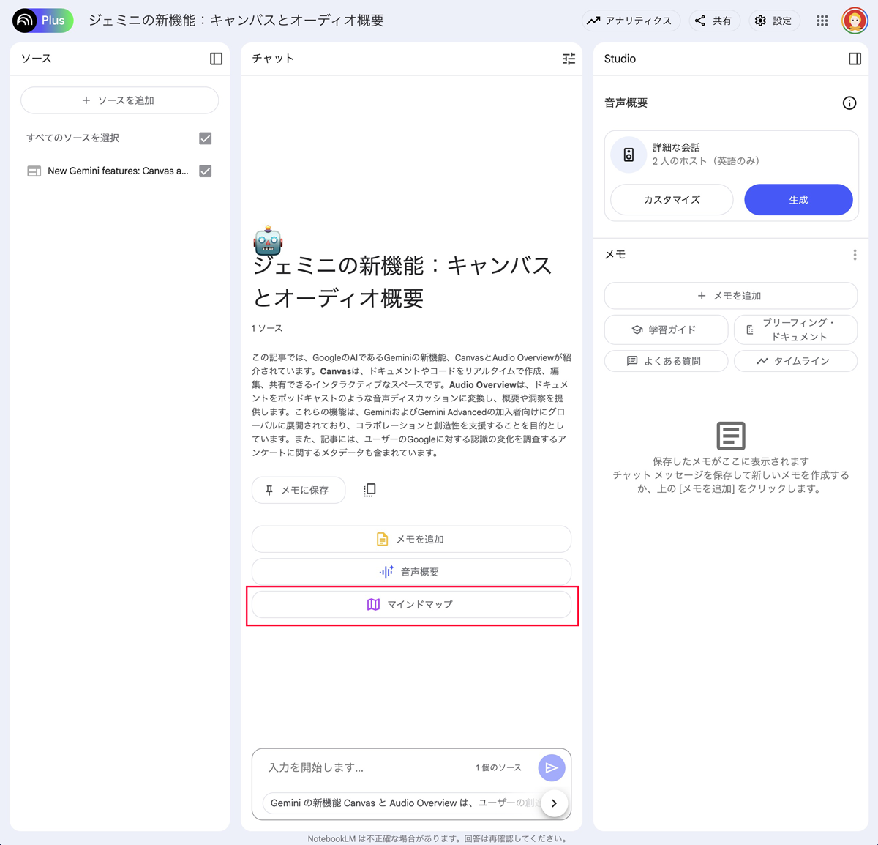The image size is (878, 845).
Task: Click the send message arrow
Action: pyautogui.click(x=552, y=768)
